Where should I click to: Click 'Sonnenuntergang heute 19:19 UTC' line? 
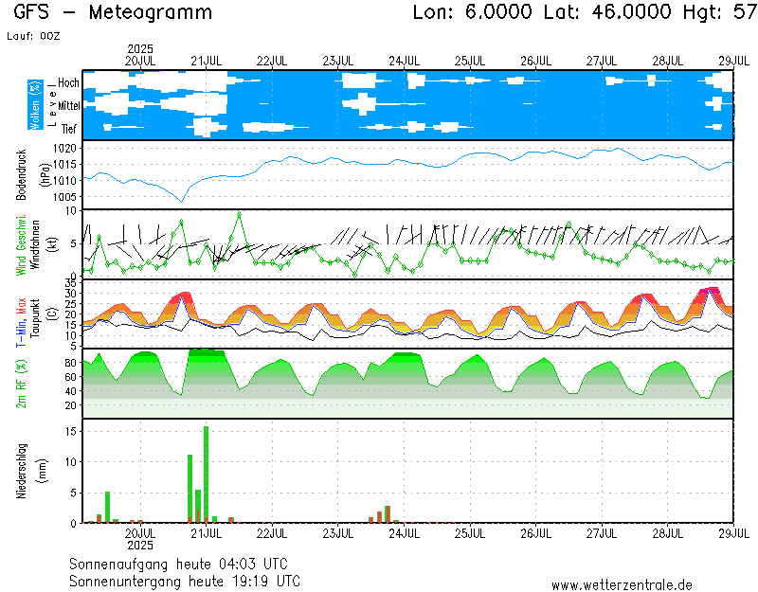click(x=185, y=581)
